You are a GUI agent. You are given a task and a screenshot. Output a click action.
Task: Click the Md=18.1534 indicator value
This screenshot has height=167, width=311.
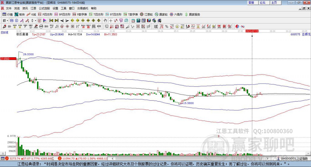point(75,34)
